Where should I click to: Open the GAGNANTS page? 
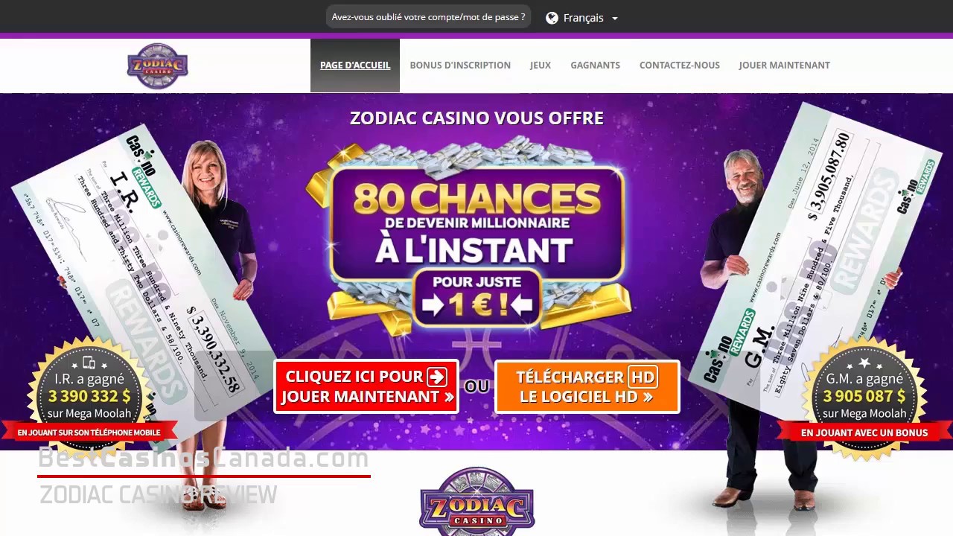(x=595, y=66)
